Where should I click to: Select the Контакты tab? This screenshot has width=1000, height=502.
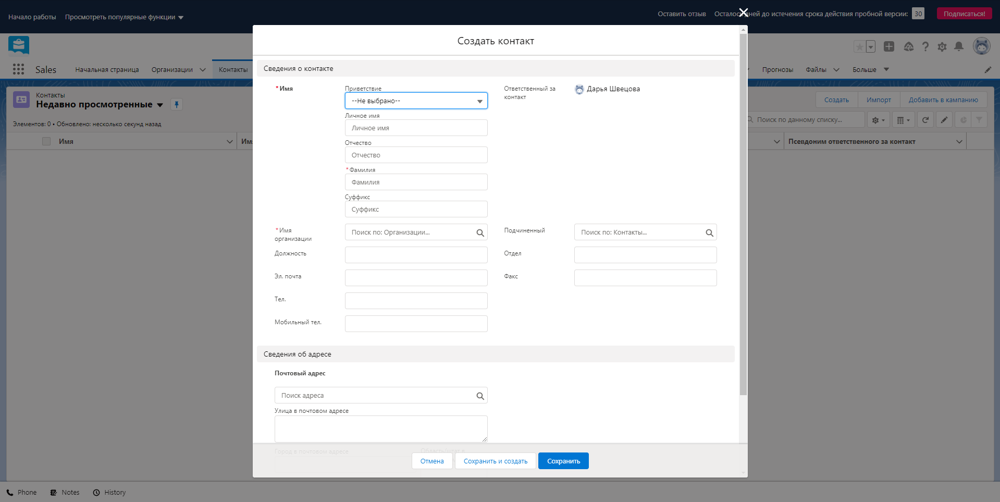pos(233,69)
